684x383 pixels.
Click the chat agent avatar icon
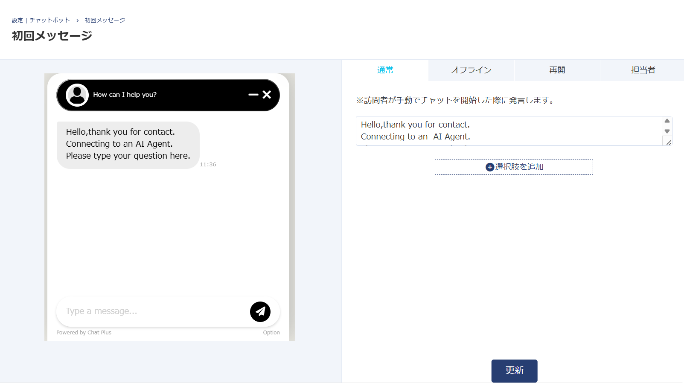(77, 95)
